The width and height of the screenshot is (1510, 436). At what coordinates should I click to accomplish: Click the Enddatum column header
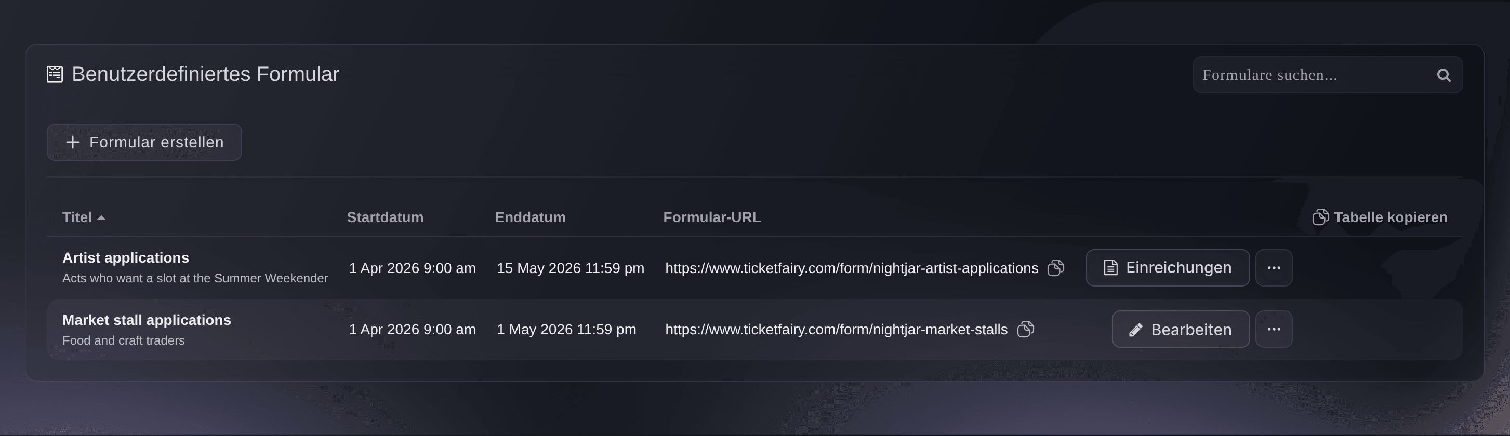coord(530,217)
